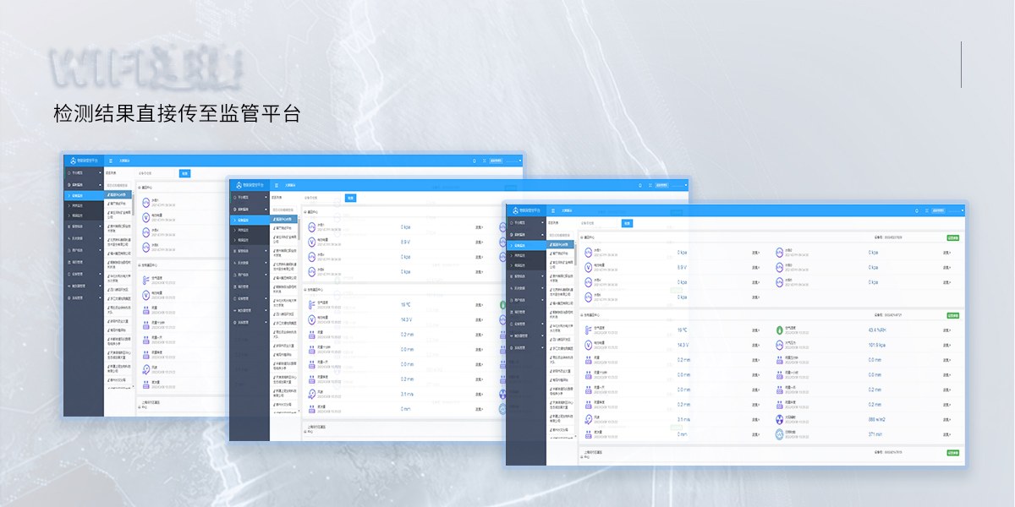Toggle the hamburger icon in the back-left window
Screen dimensions: 1015x507
[111, 161]
